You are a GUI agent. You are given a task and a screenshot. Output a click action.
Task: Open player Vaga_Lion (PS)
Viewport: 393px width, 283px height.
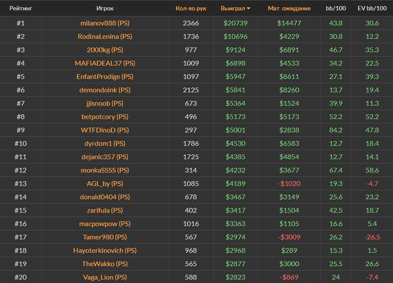105,277
